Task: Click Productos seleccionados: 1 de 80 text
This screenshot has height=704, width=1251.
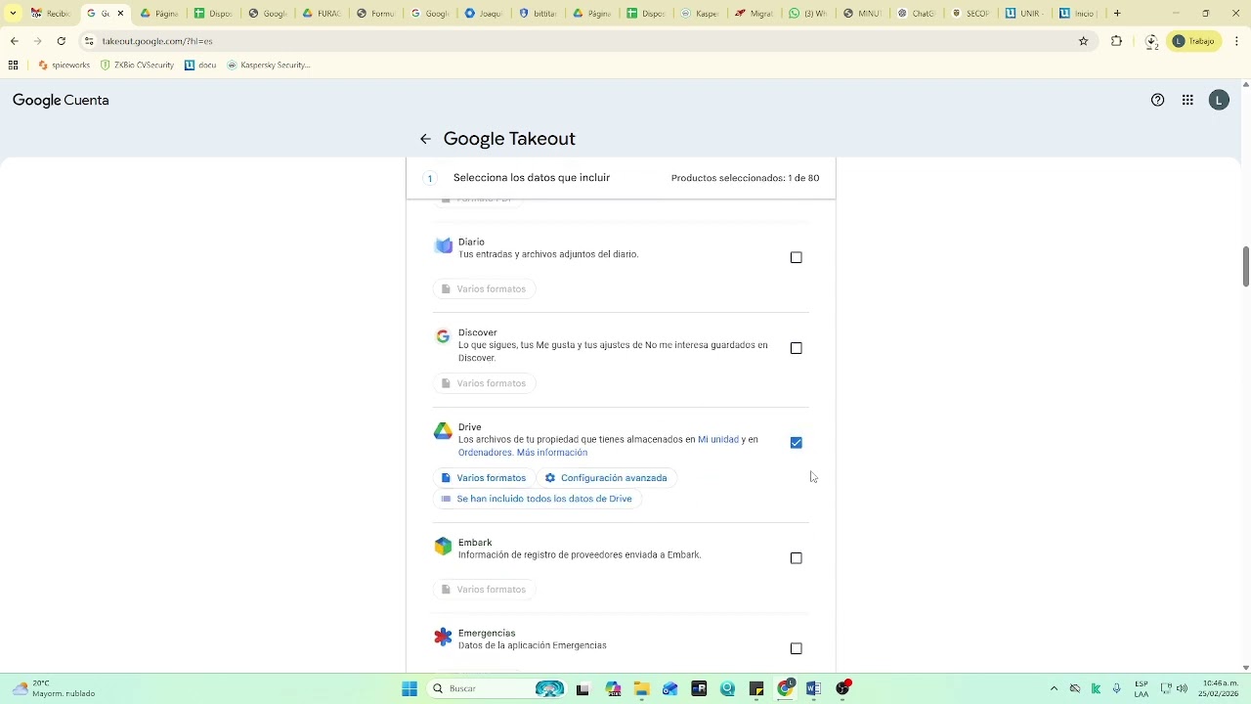Action: pos(745,178)
